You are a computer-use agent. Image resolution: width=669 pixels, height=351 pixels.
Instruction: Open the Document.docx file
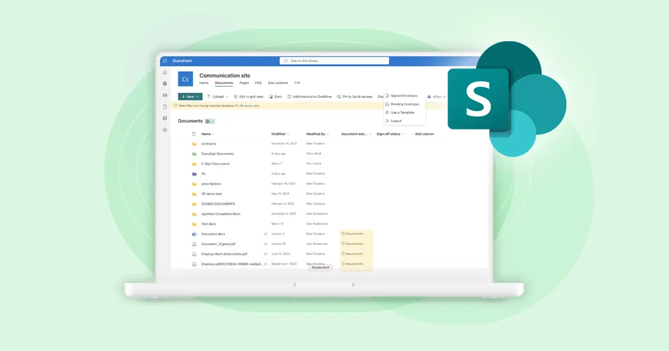(214, 234)
